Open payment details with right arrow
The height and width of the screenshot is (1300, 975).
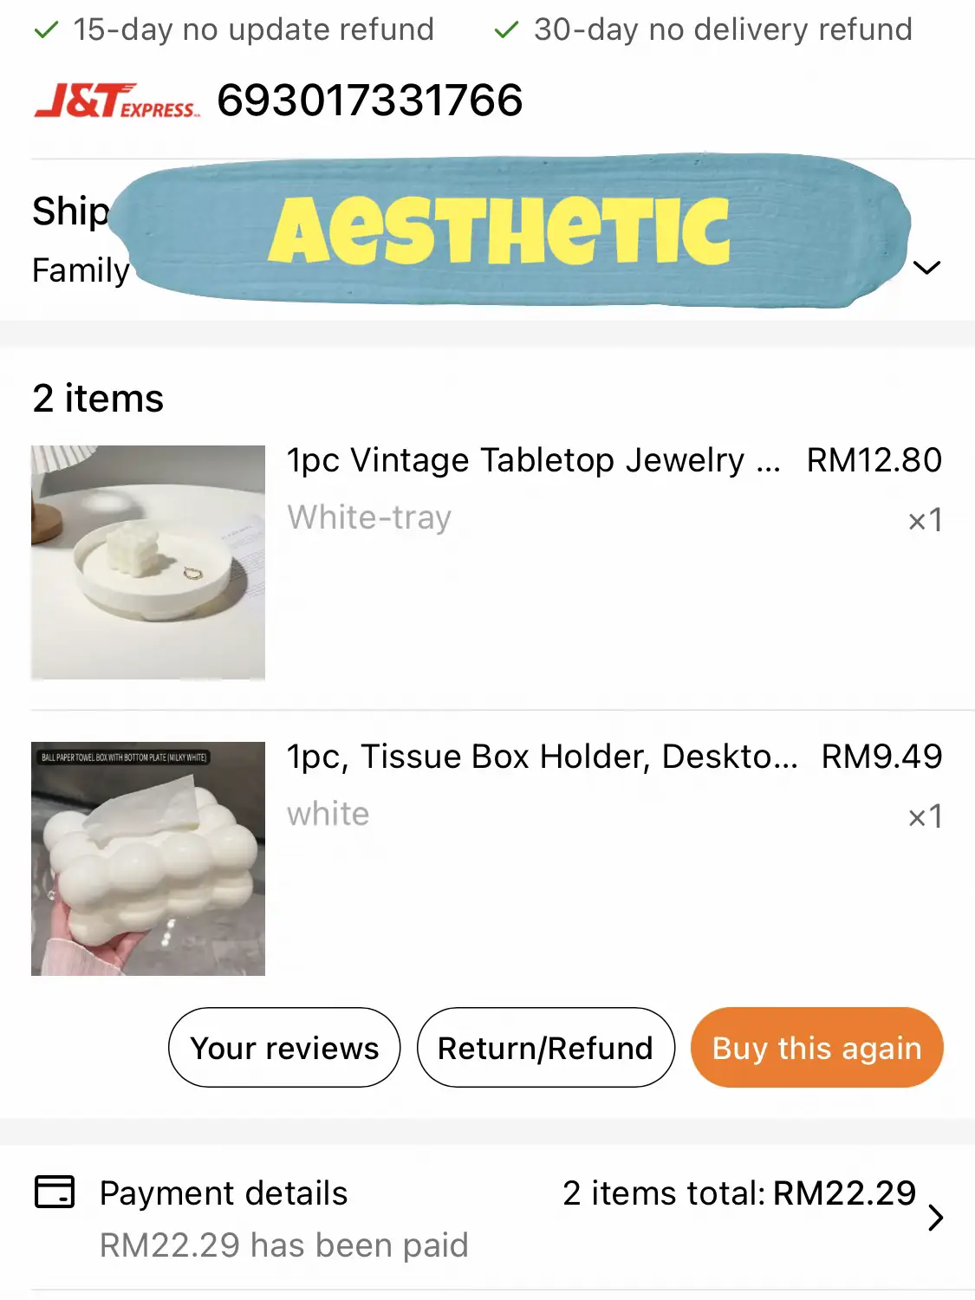point(935,1218)
